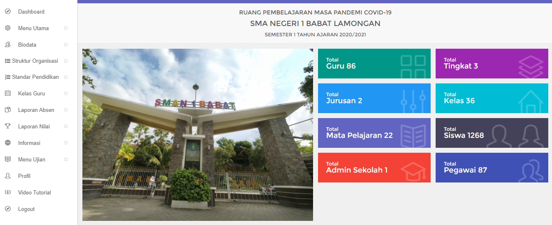
Task: Click the Logout link
Action: (x=27, y=209)
